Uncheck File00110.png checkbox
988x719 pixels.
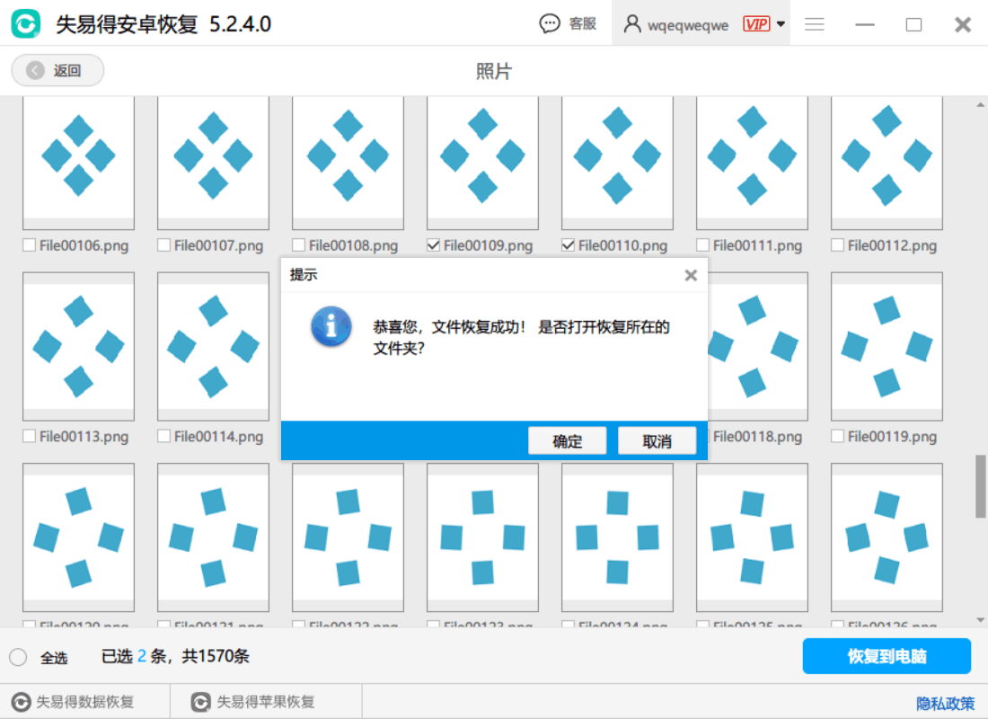pyautogui.click(x=569, y=245)
